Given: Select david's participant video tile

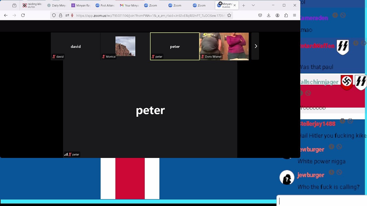Looking at the screenshot, I should click(x=76, y=46).
